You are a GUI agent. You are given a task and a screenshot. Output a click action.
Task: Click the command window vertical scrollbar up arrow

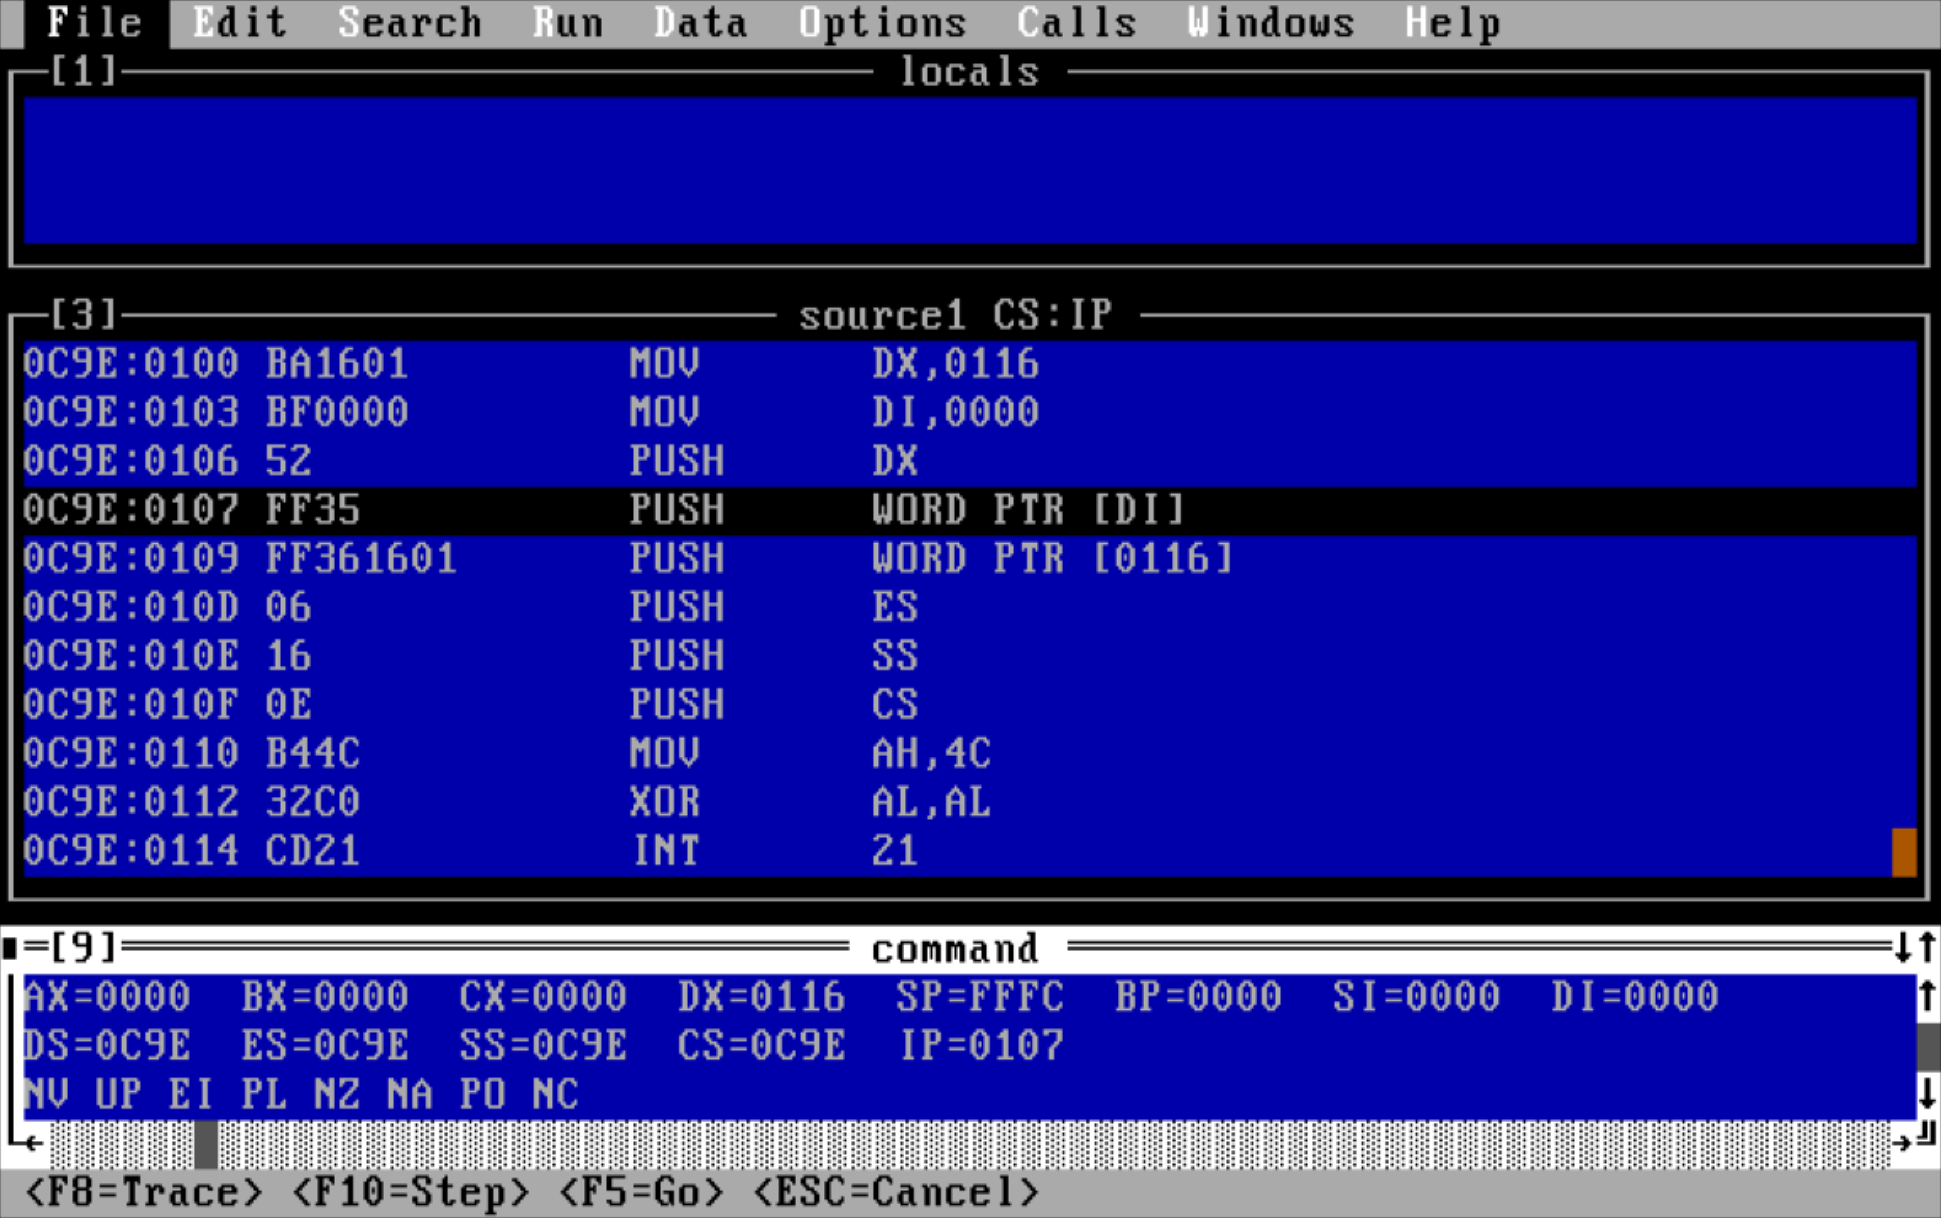tap(1928, 997)
